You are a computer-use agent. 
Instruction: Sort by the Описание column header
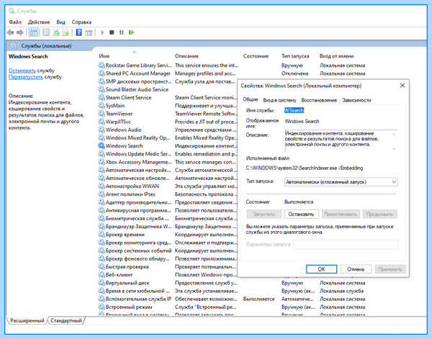[x=186, y=56]
